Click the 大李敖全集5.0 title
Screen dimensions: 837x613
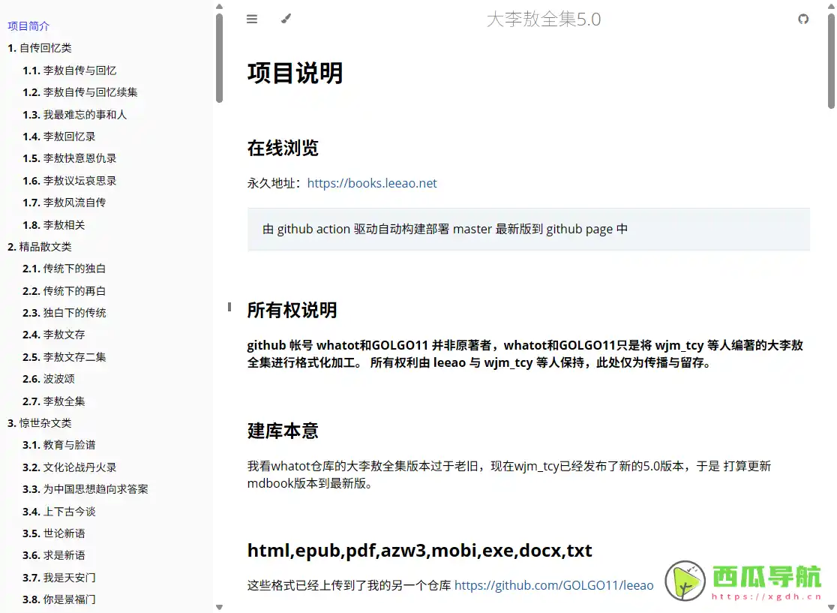(x=545, y=19)
